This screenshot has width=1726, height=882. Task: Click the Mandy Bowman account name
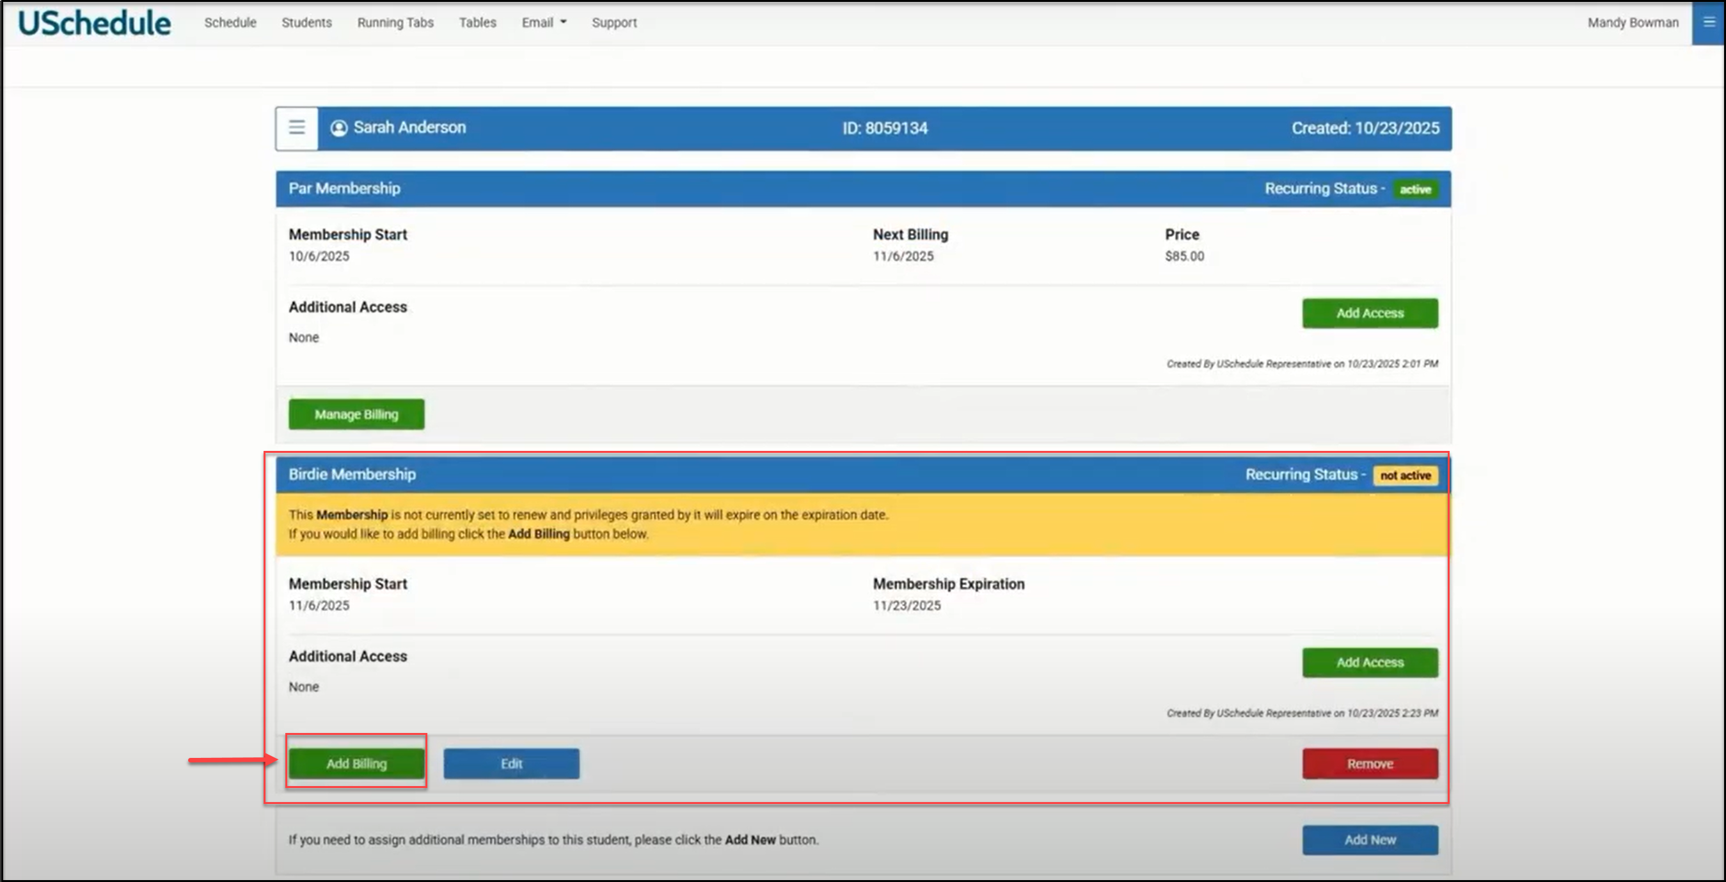coord(1632,23)
